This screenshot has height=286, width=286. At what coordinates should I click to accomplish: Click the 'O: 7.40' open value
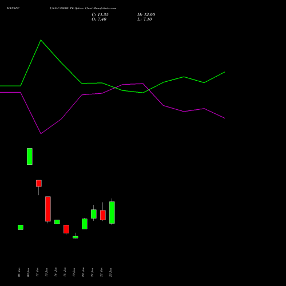pos(99,19)
